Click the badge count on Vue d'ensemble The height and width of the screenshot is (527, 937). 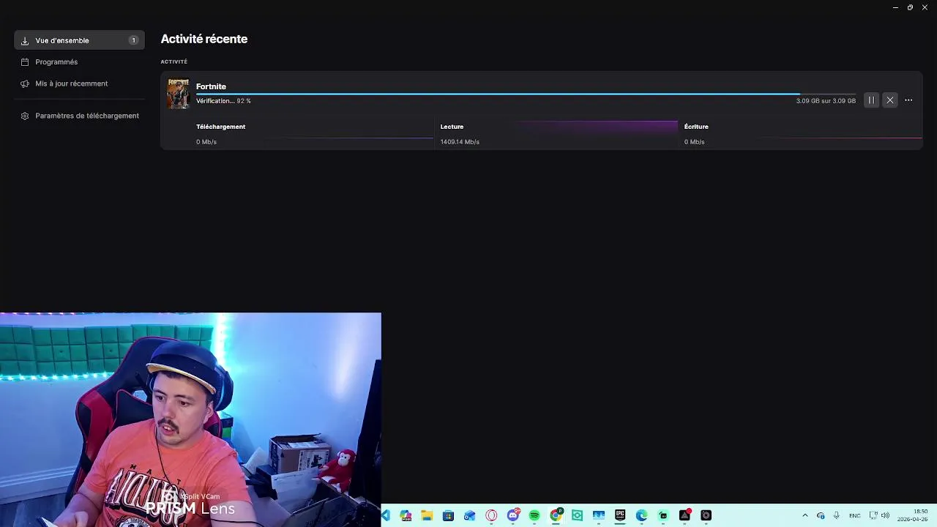133,40
